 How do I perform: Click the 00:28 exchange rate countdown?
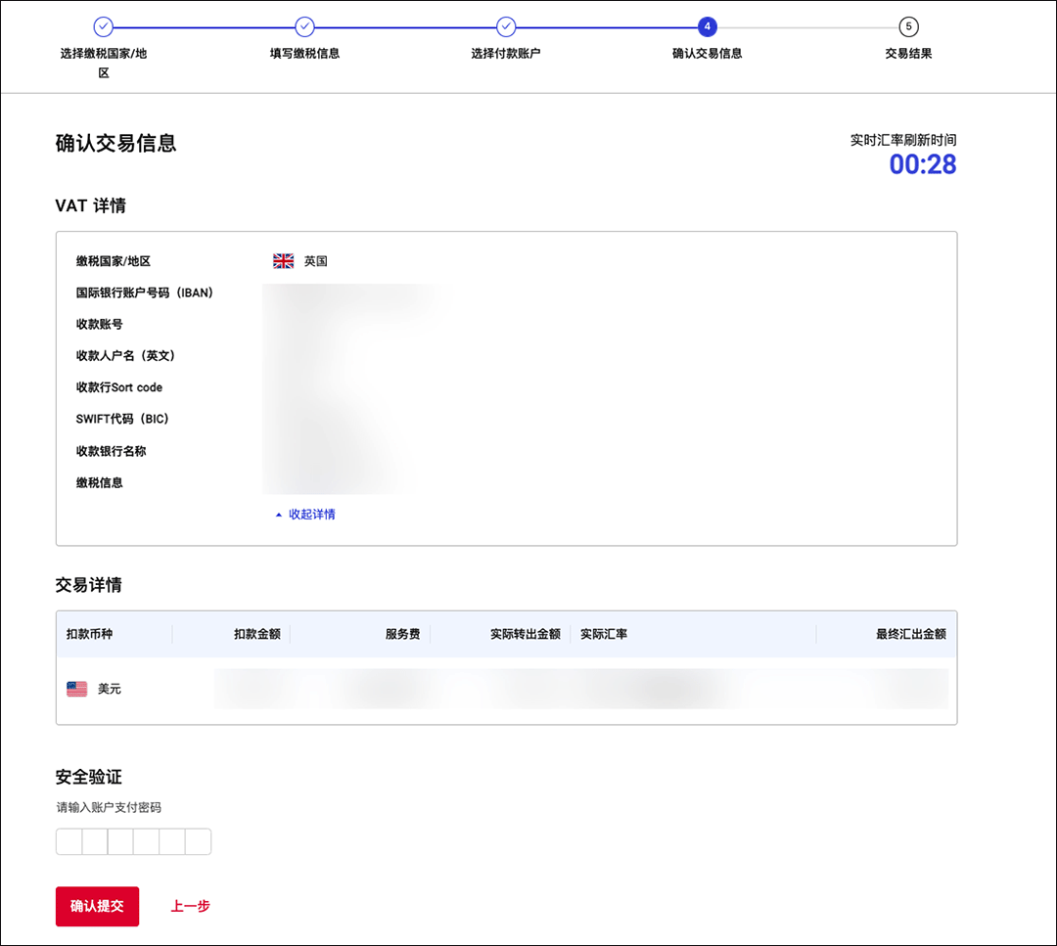(922, 164)
